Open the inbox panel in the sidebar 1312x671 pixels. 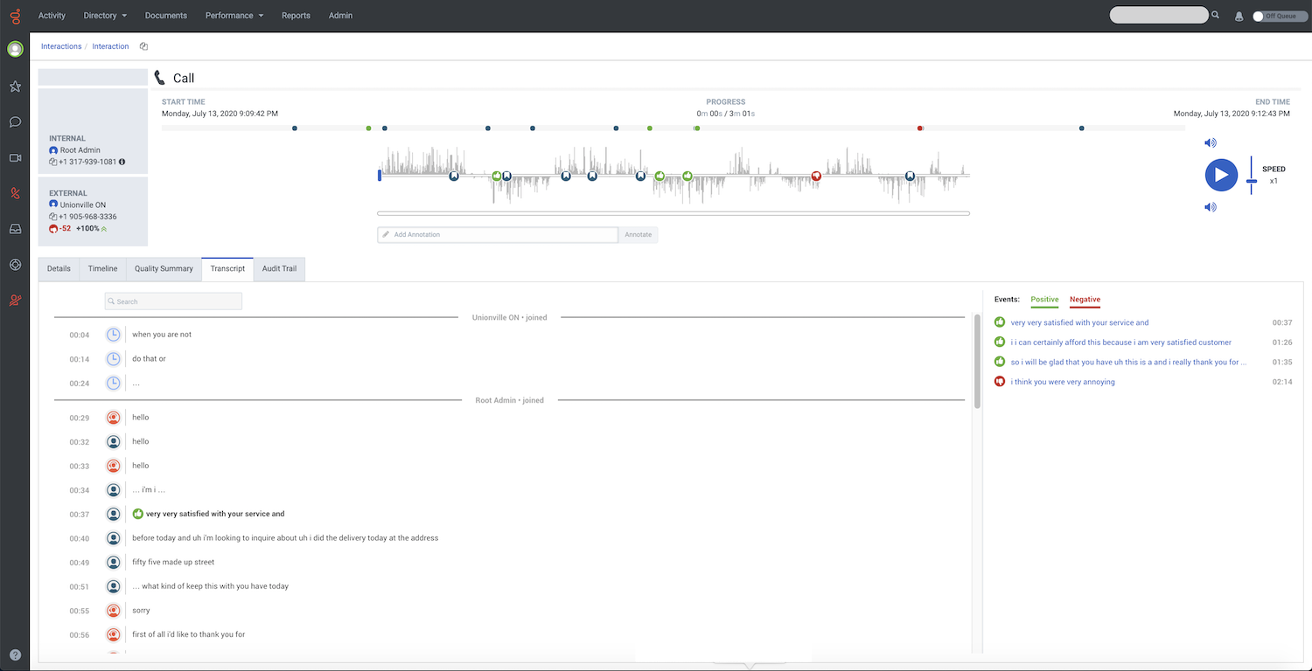(15, 229)
